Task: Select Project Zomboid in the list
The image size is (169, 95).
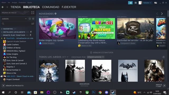Action: (x=13, y=79)
